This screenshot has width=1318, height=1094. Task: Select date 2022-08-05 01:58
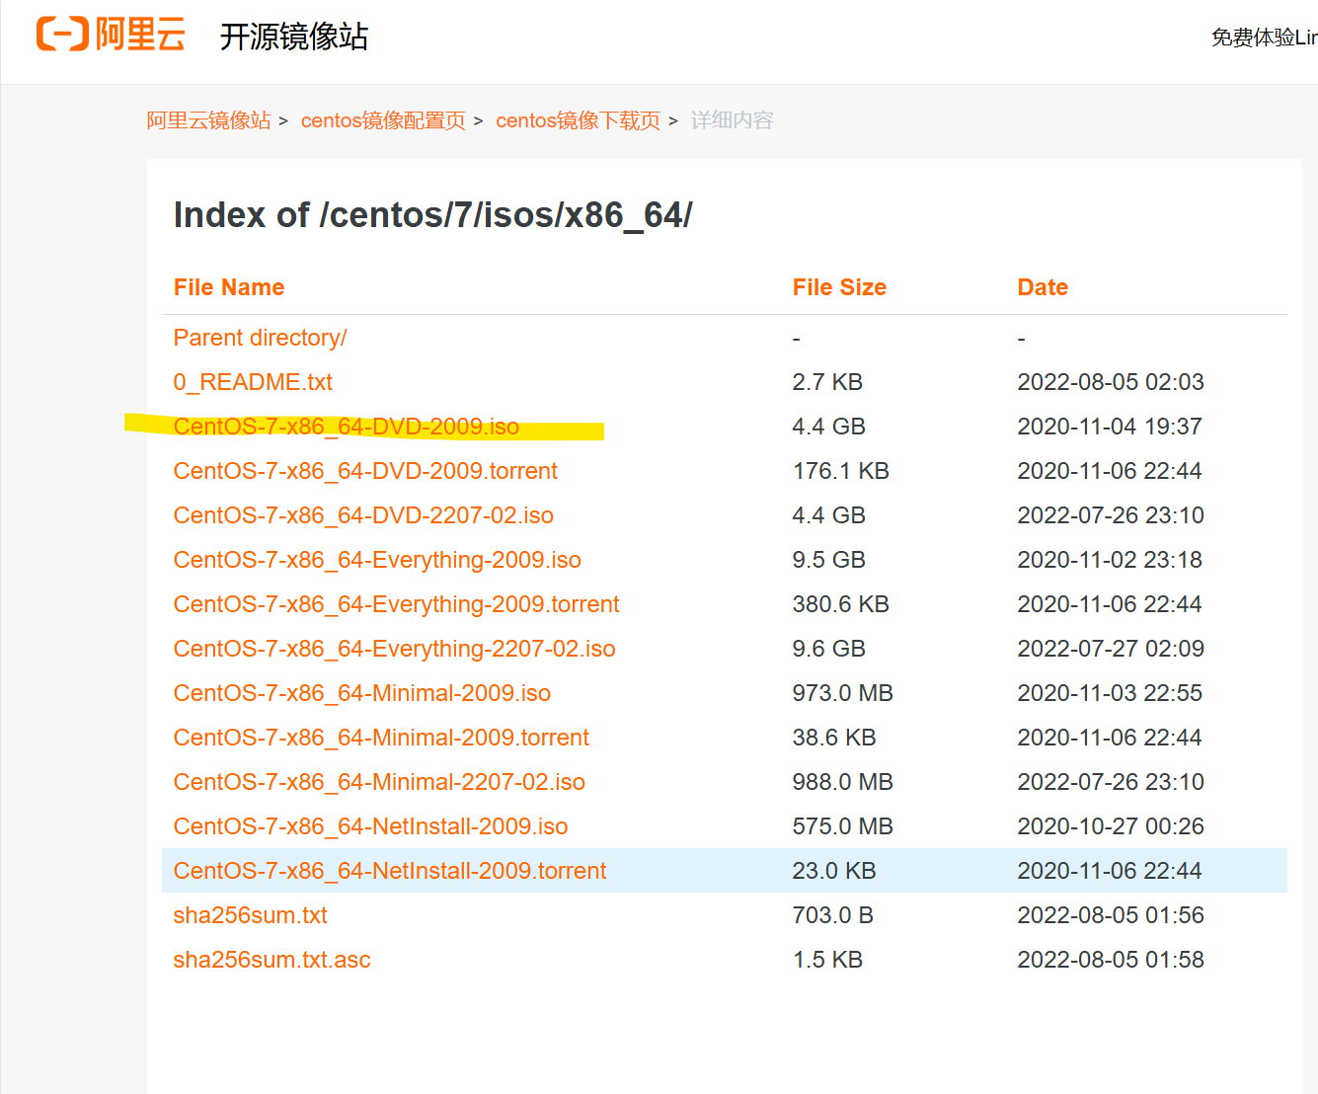tap(1111, 960)
